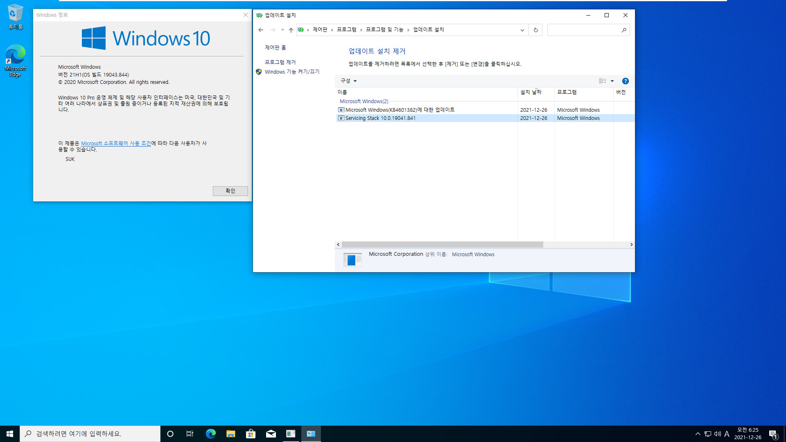Open the taskbar clock and date

pyautogui.click(x=748, y=434)
